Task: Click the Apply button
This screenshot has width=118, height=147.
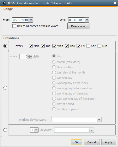Action: tap(109, 142)
